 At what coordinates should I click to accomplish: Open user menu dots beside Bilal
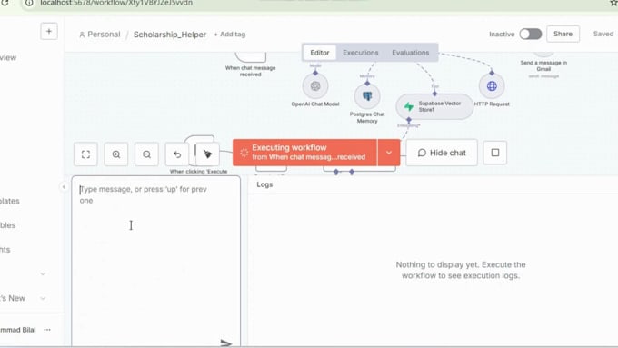point(47,330)
